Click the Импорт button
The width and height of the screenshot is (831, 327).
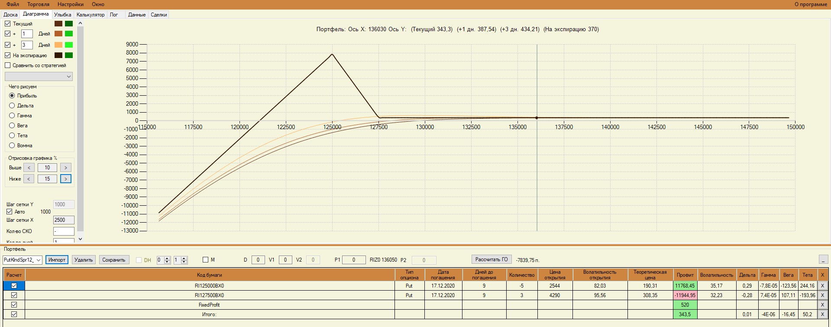tap(57, 260)
